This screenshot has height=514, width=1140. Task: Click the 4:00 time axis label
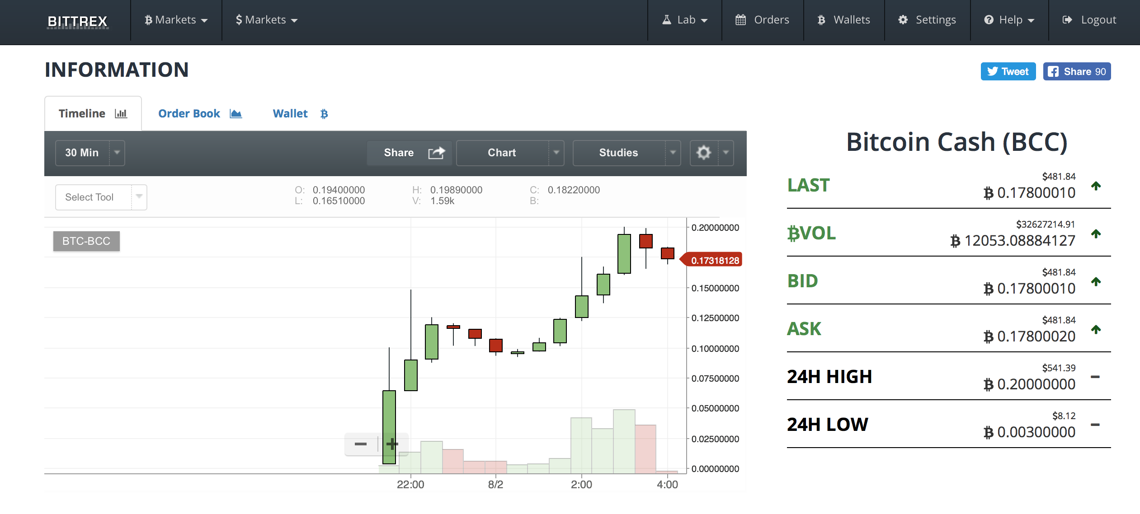[x=667, y=485]
